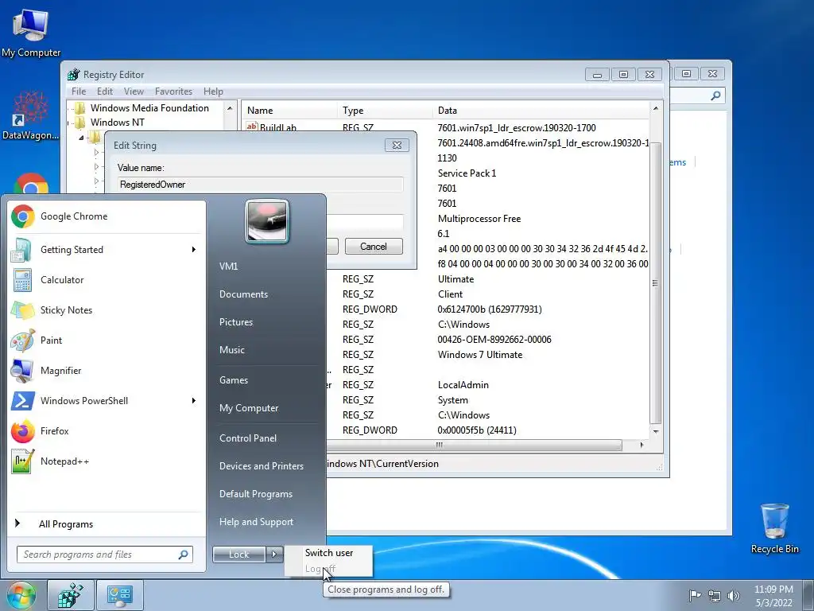Open Google Chrome from Start menu

(x=106, y=216)
